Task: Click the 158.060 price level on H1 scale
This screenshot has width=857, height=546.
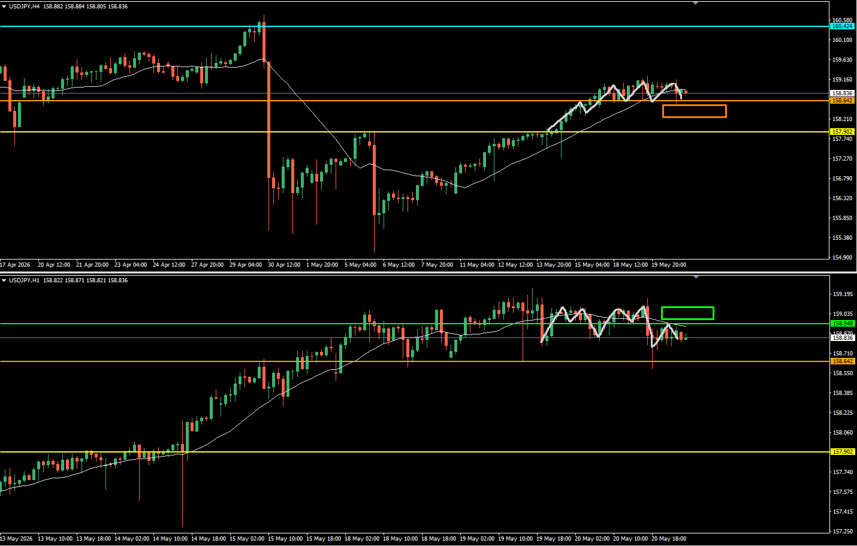Action: click(x=843, y=433)
